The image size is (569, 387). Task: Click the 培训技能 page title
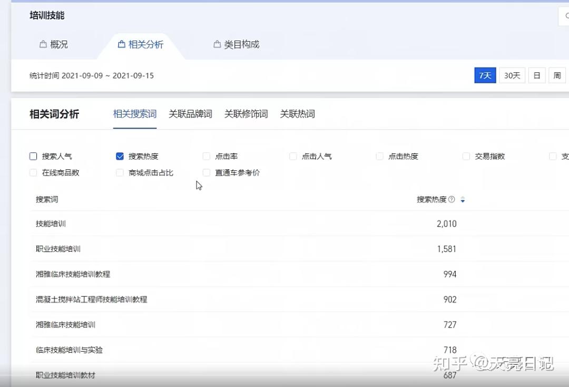coord(47,16)
